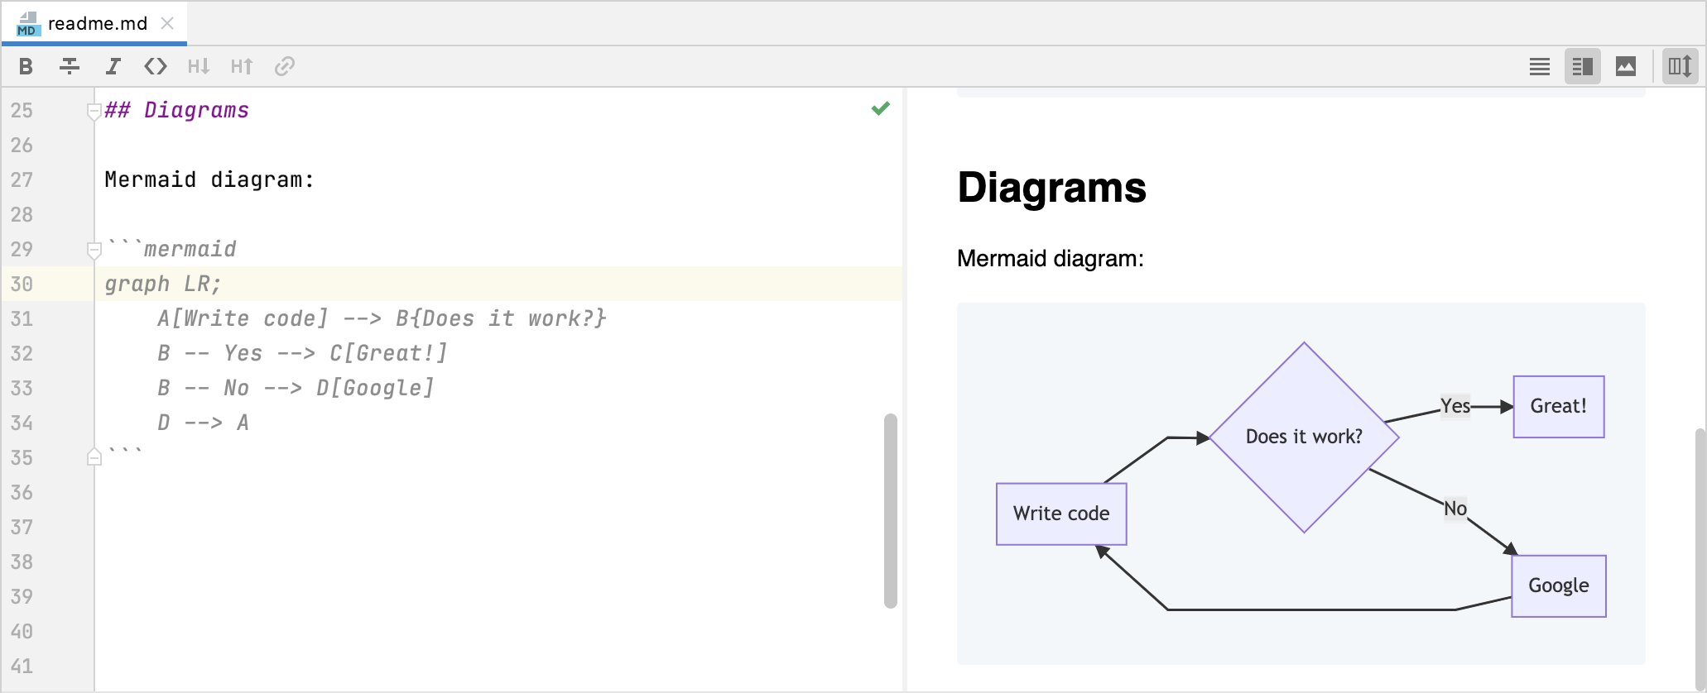Click the '## Diagrams' heading source text
The image size is (1707, 693).
[177, 110]
